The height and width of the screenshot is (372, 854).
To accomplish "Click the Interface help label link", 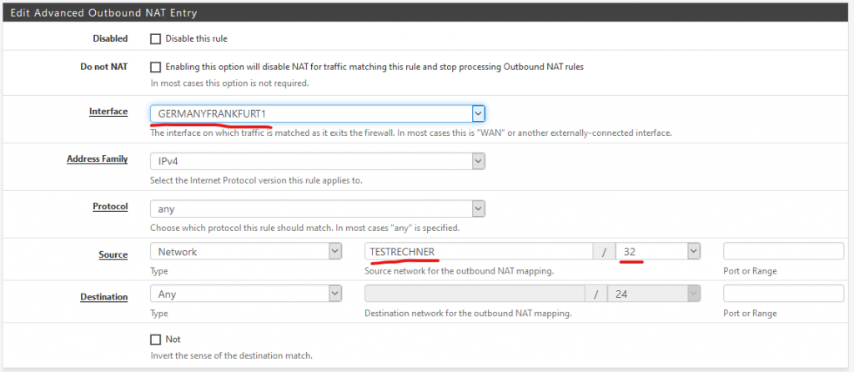I will pyautogui.click(x=108, y=111).
